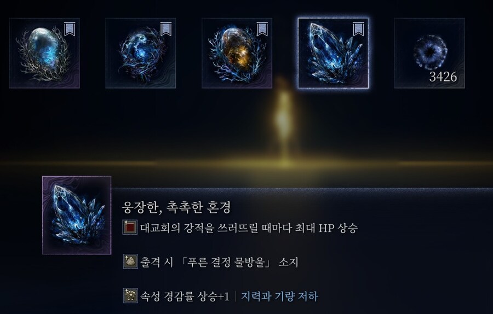The image size is (493, 314).
Task: Click the relic name 웅장한, 촉촉한 혼경
Action: click(176, 207)
